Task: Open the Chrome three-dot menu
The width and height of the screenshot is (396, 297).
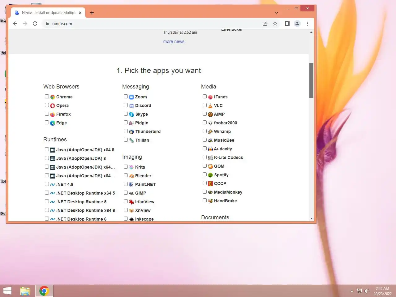Action: pyautogui.click(x=307, y=24)
